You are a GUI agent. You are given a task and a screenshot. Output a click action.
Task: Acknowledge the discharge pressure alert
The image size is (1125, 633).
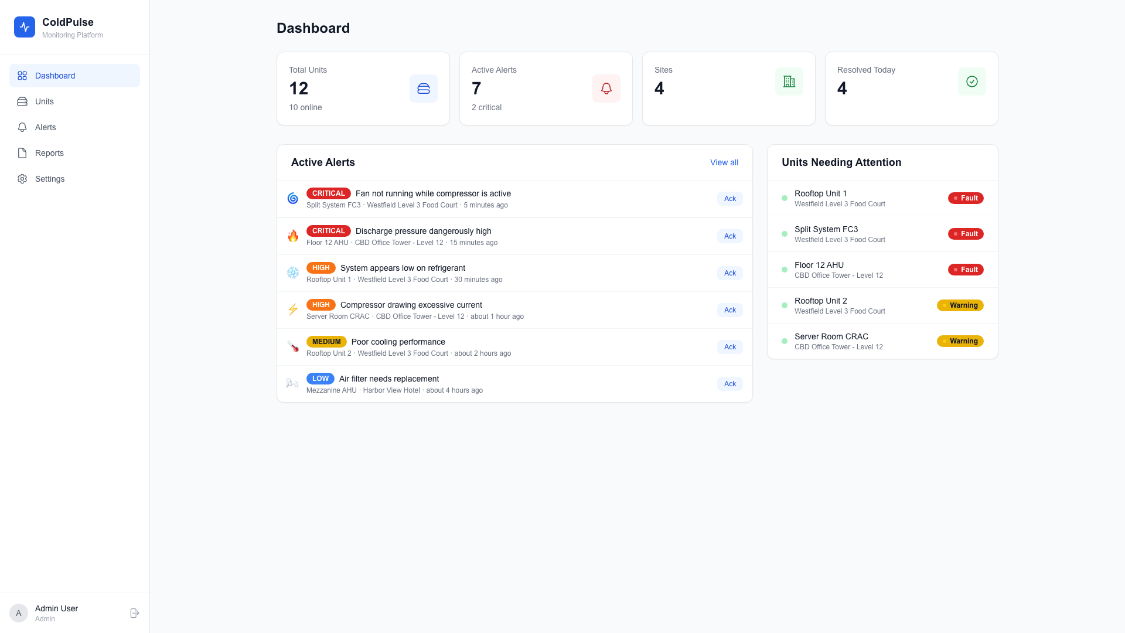pos(730,236)
